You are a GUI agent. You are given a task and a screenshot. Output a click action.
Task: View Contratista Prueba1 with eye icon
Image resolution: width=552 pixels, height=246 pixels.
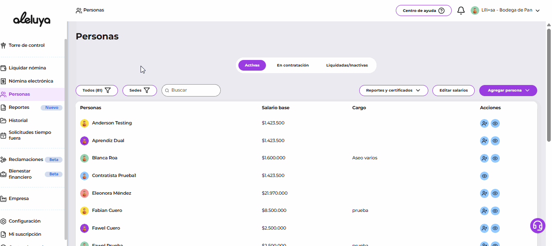coord(484,176)
